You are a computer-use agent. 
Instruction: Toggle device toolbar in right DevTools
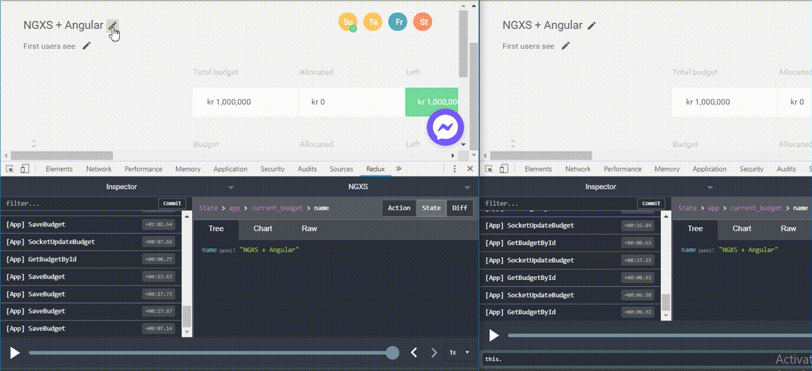coord(504,169)
